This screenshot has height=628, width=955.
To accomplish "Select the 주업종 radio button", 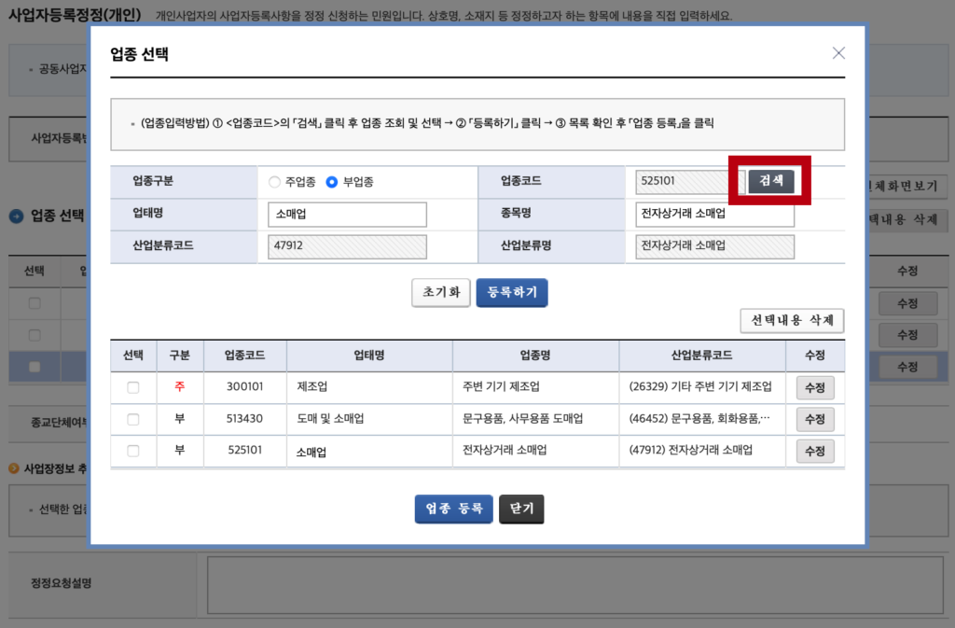I will [274, 182].
